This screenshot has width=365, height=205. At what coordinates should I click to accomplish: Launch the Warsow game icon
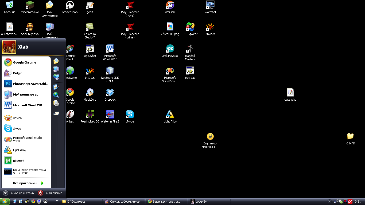(x=170, y=5)
